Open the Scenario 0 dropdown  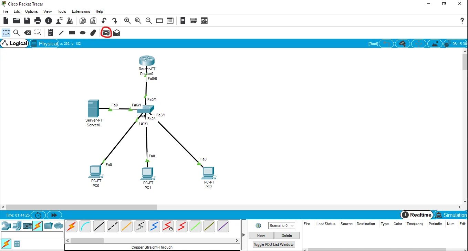(x=282, y=226)
